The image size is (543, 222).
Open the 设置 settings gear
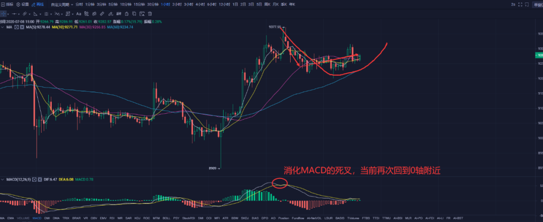point(22,4)
